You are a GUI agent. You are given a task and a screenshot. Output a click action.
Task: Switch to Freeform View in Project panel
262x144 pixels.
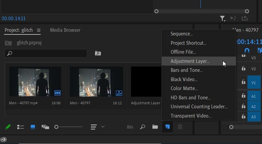tap(45, 127)
